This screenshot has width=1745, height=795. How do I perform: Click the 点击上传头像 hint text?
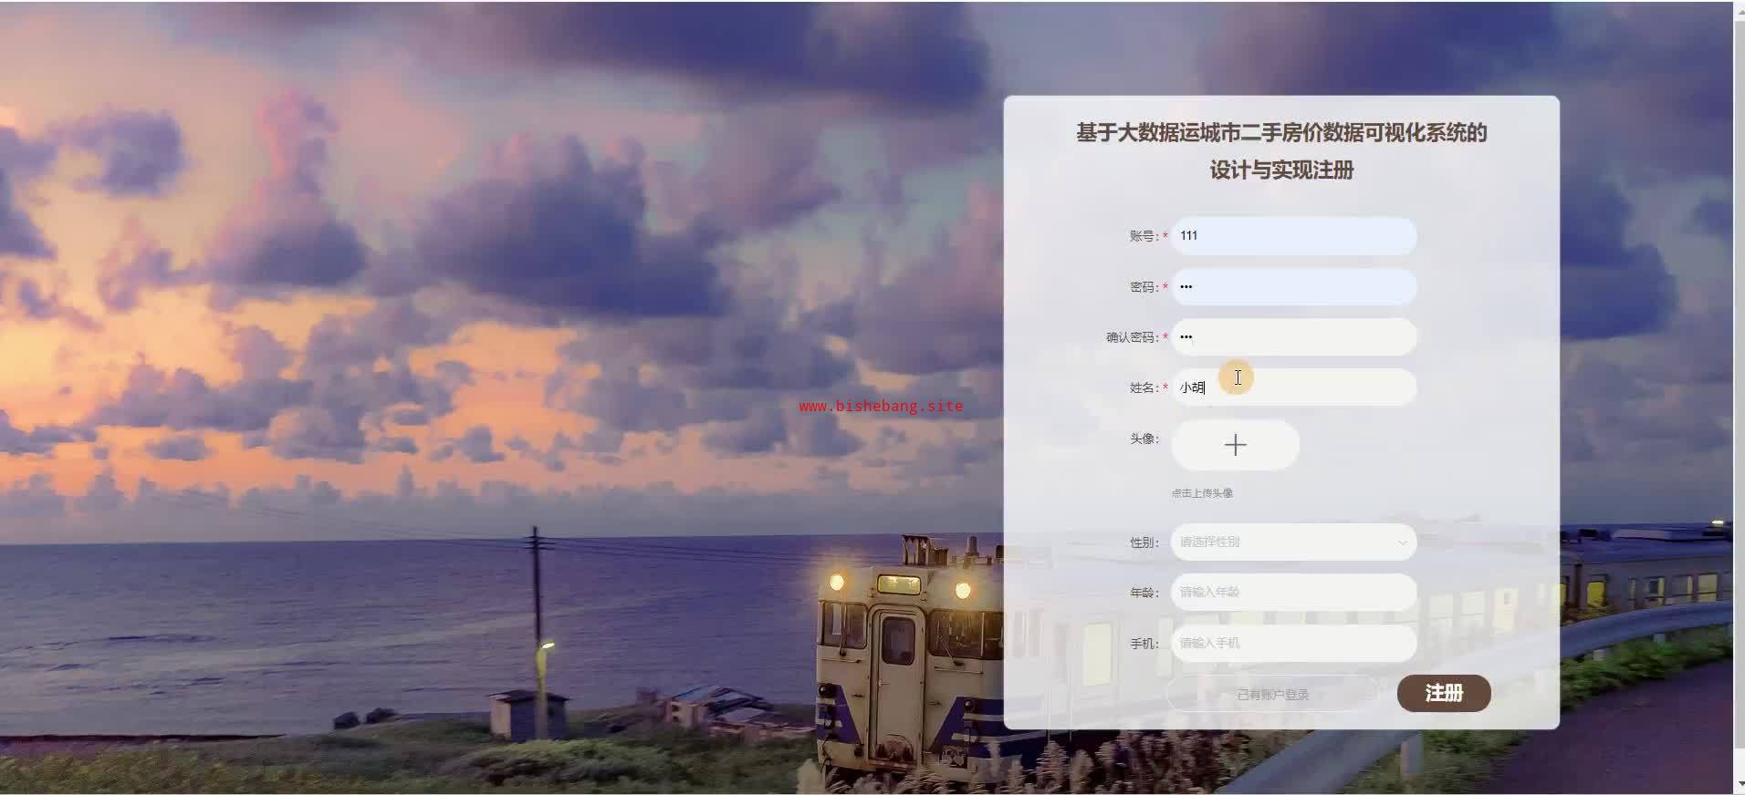click(x=1202, y=493)
